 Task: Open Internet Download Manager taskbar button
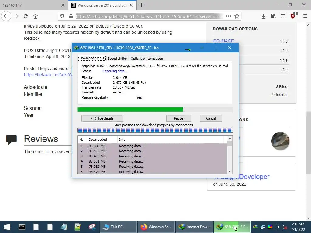194,227
